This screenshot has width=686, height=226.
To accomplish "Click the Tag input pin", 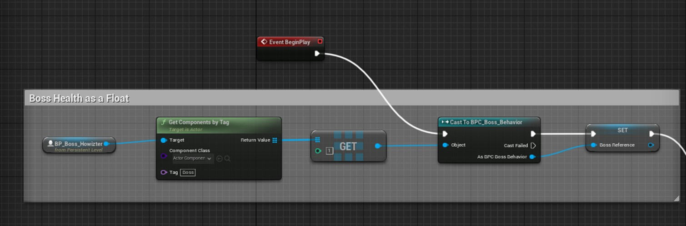I will click(164, 172).
